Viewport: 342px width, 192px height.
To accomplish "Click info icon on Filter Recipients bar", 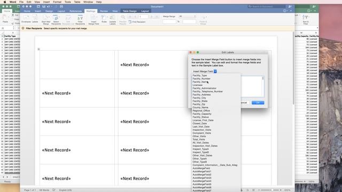I will [23, 28].
